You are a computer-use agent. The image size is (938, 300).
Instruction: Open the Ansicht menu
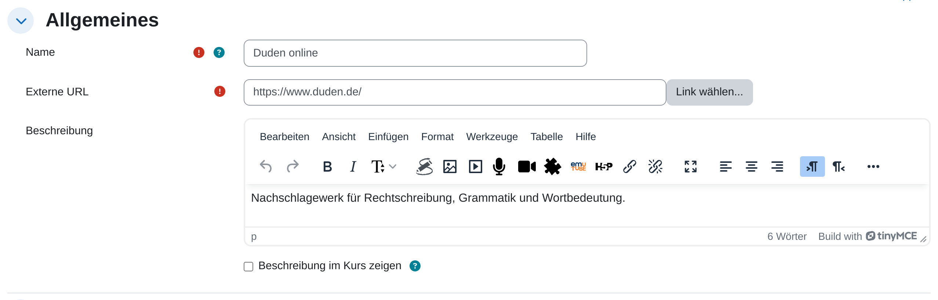click(x=339, y=137)
